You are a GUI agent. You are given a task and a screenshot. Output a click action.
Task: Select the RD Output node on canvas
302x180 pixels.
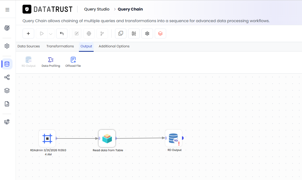point(174,138)
